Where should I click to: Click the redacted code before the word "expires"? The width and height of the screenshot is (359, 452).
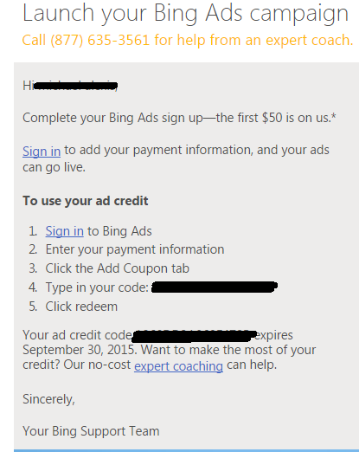(x=194, y=337)
